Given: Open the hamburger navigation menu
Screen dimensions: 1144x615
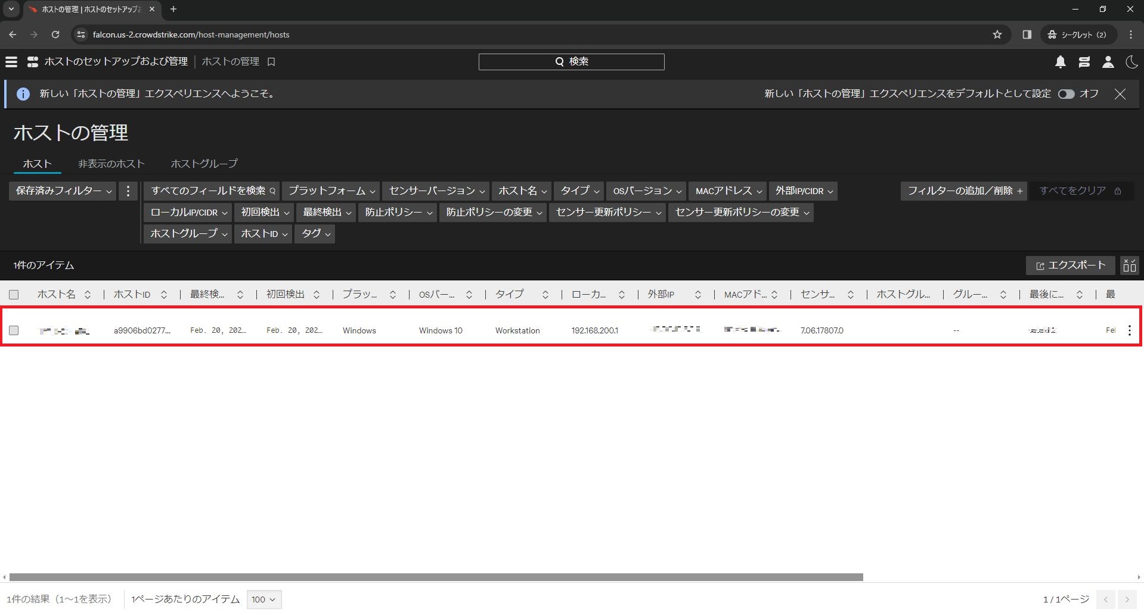Looking at the screenshot, I should tap(11, 61).
